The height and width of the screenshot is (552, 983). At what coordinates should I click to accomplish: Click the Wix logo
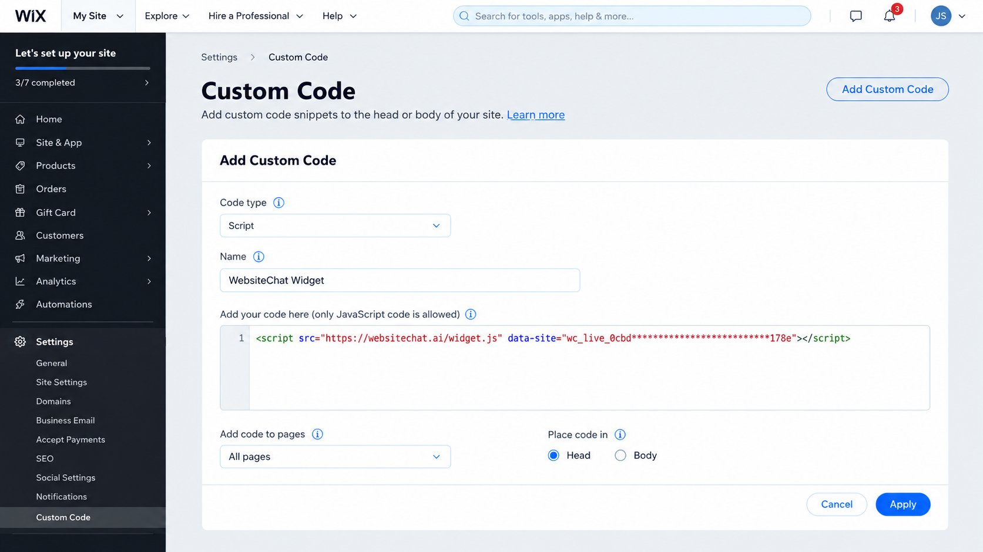click(31, 16)
